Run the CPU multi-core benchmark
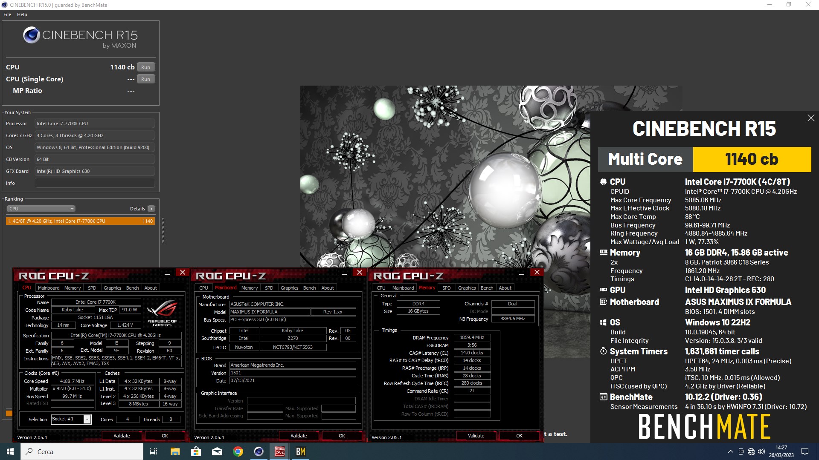This screenshot has height=460, width=819. click(x=146, y=67)
